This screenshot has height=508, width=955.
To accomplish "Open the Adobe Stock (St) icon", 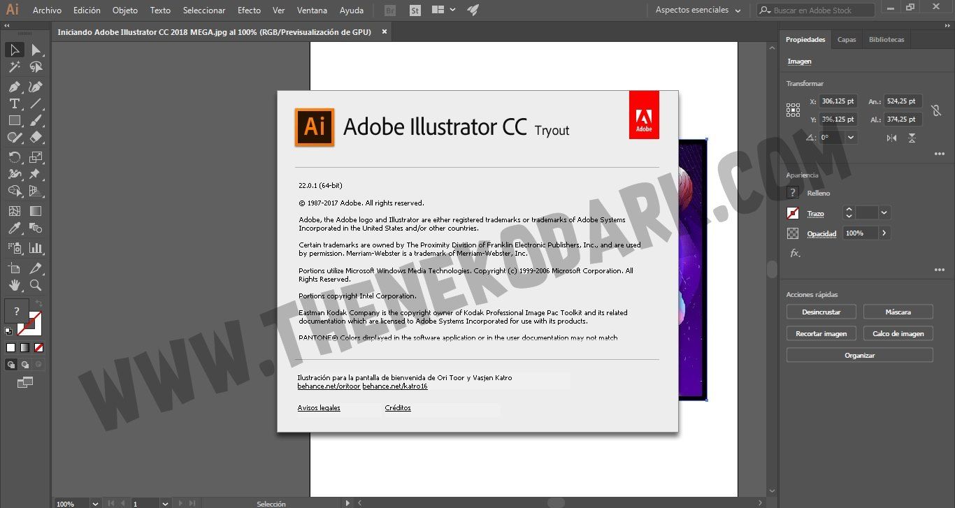I will [415, 10].
